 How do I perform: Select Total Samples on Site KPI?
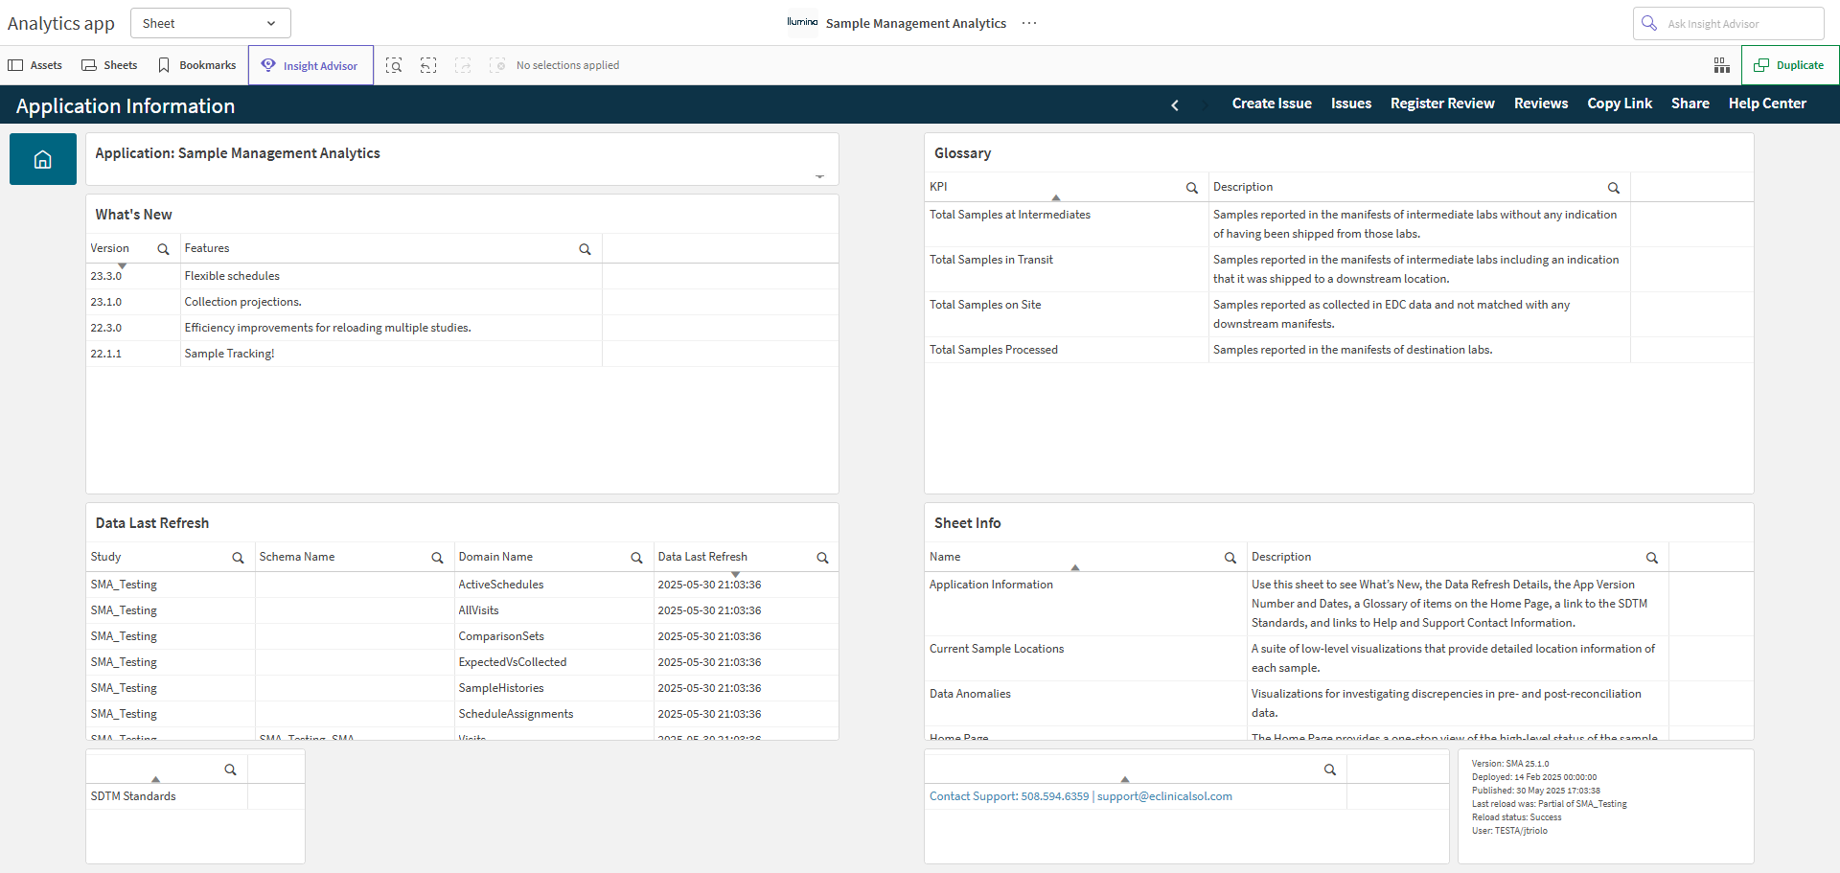pos(985,305)
